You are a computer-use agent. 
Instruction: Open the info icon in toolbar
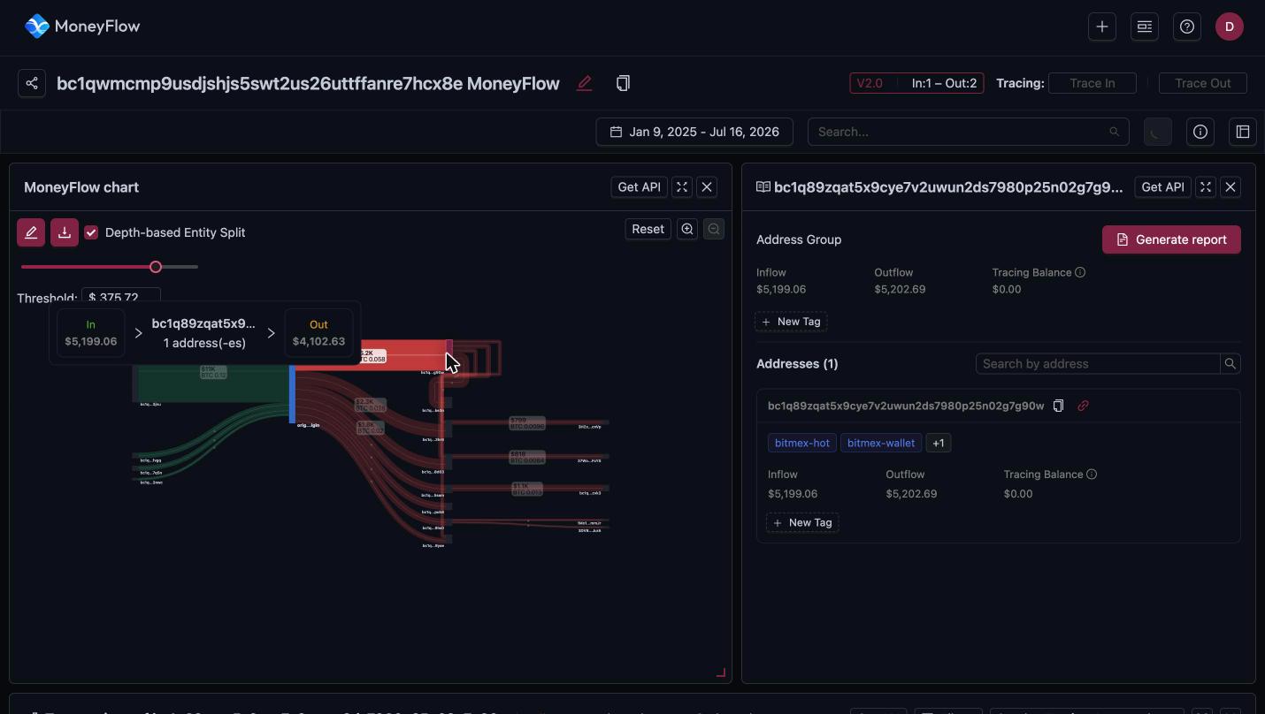point(1200,132)
